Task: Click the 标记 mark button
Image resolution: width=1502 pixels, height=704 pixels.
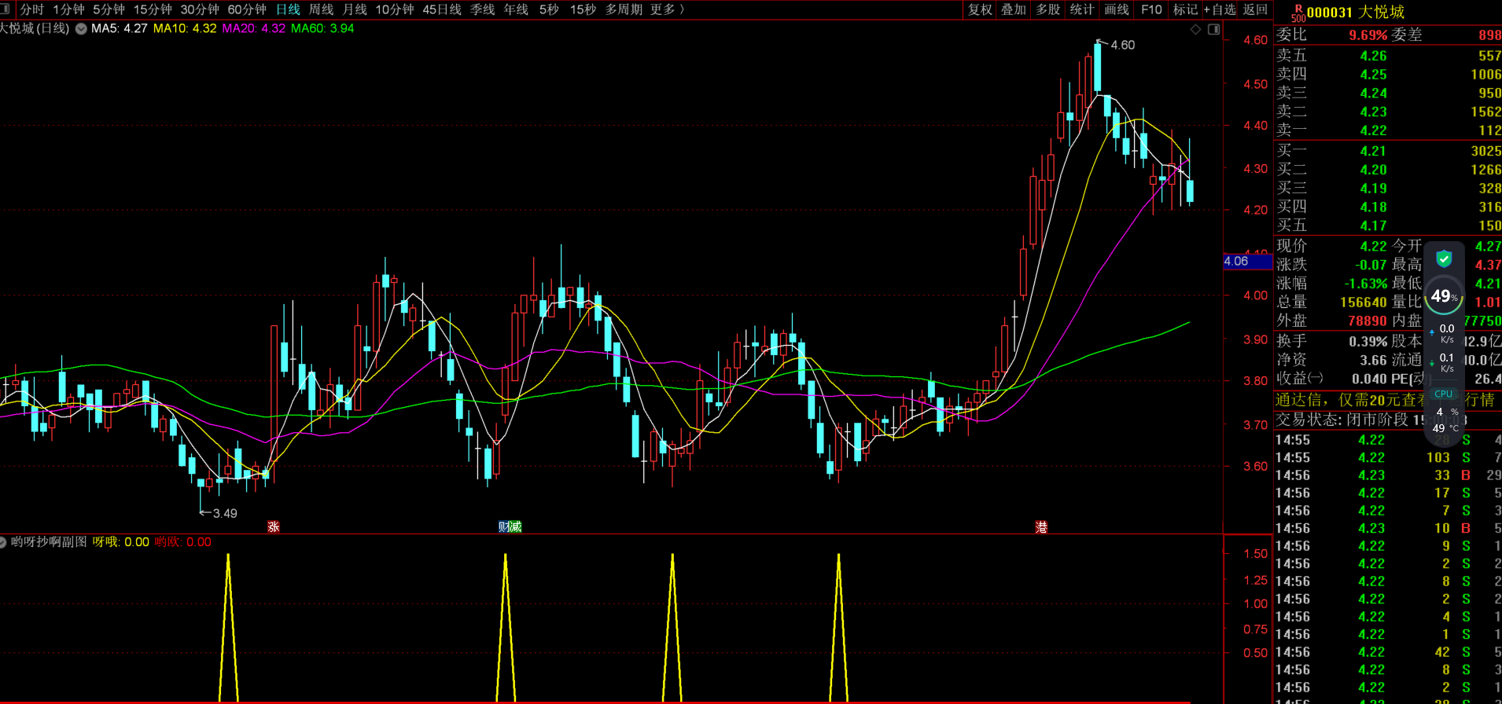Action: coord(1185,9)
